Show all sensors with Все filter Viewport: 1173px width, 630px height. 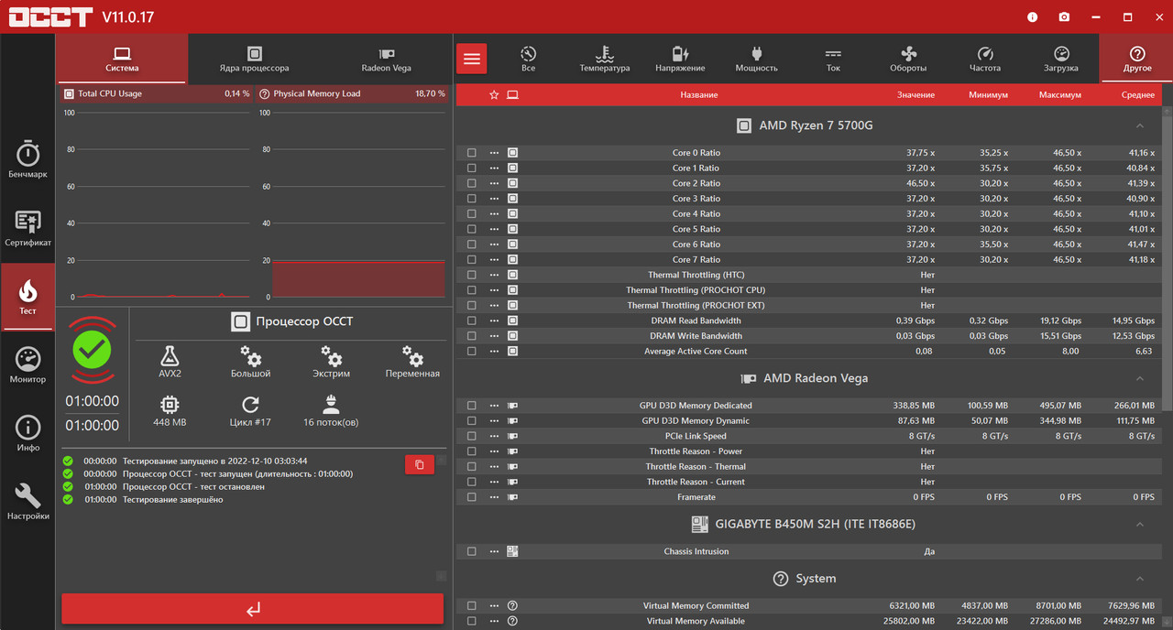tap(528, 59)
